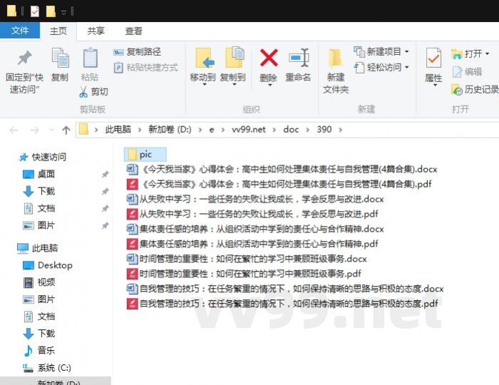Image resolution: width=499 pixels, height=385 pixels.
Task: Expand the Open button dropdown arrow
Action: pos(487,53)
